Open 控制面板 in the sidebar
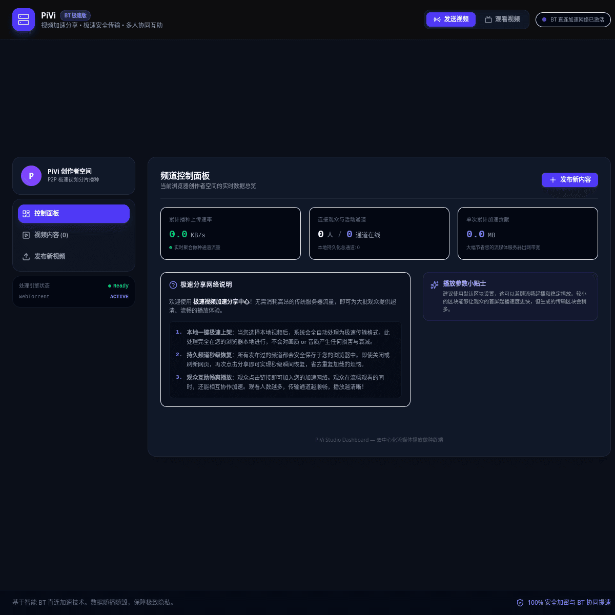 (74, 214)
